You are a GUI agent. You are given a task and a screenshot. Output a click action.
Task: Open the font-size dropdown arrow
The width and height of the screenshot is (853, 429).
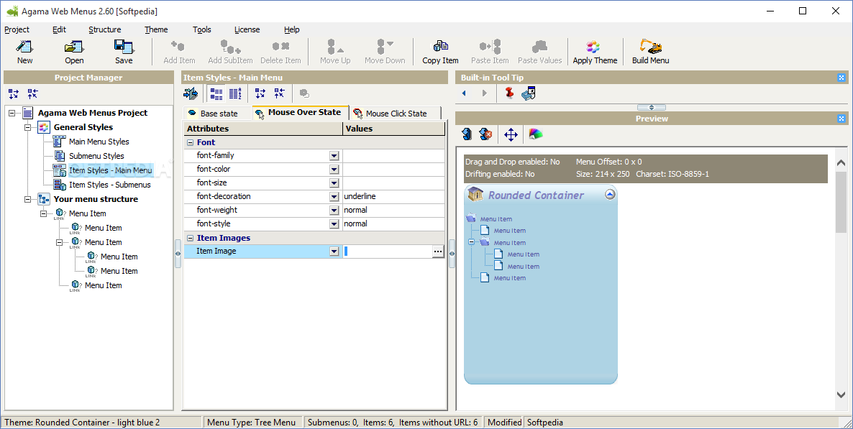pos(334,183)
